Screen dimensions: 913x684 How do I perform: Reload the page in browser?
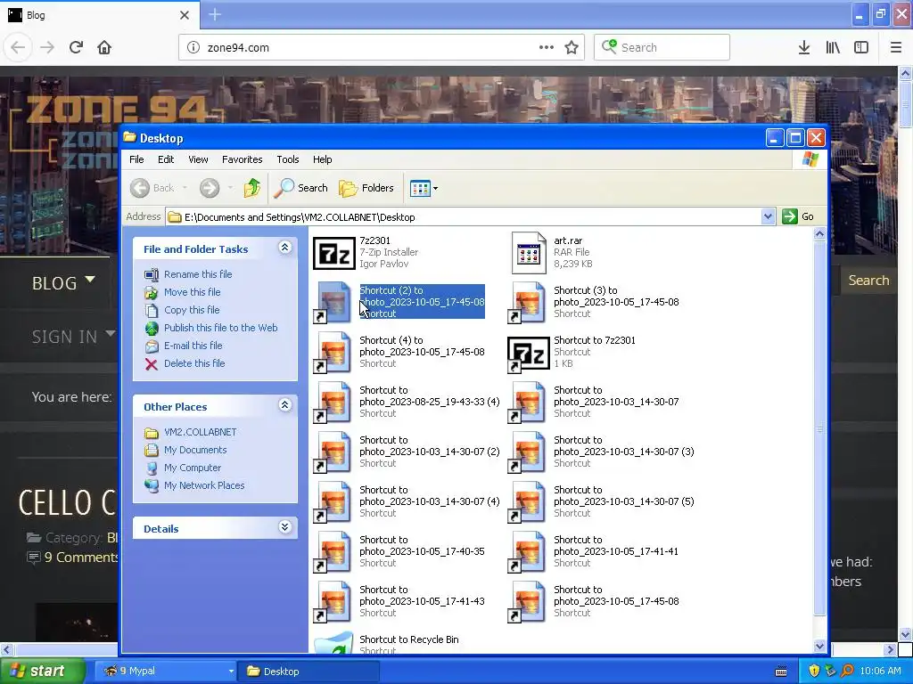76,47
